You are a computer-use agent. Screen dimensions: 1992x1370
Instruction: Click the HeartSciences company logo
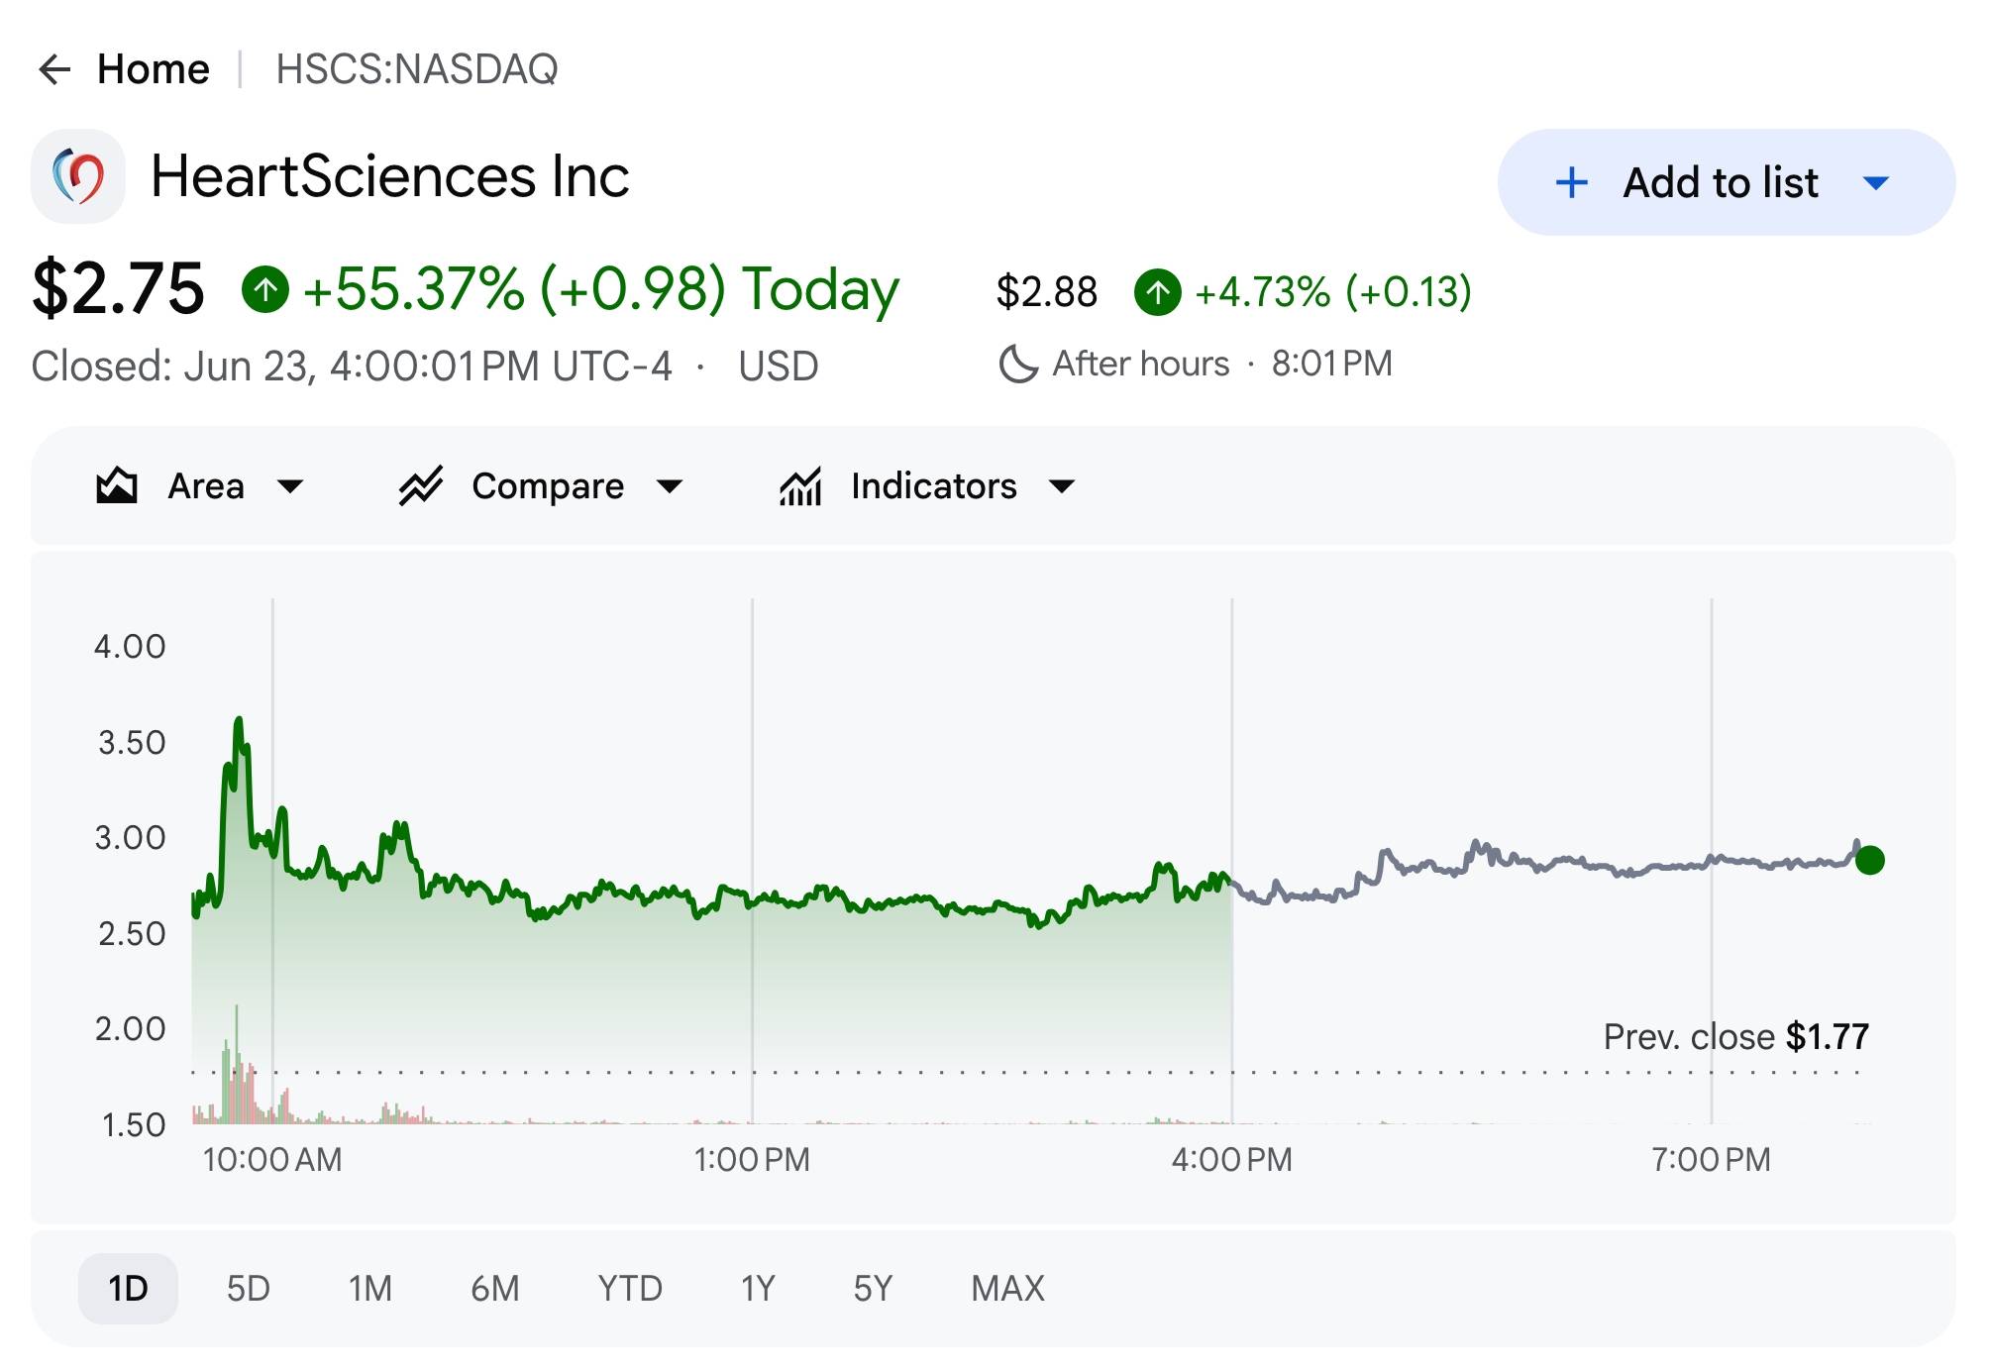[78, 176]
